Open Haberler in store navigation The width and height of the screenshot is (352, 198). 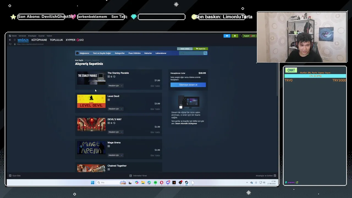click(148, 53)
